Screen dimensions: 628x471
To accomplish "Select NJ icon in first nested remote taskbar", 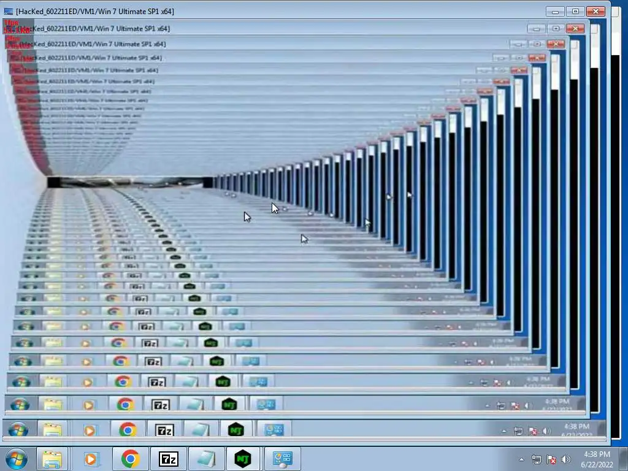I will 236,430.
